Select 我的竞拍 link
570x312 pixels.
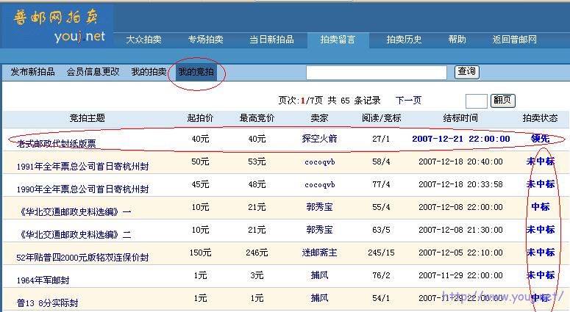[x=196, y=72]
